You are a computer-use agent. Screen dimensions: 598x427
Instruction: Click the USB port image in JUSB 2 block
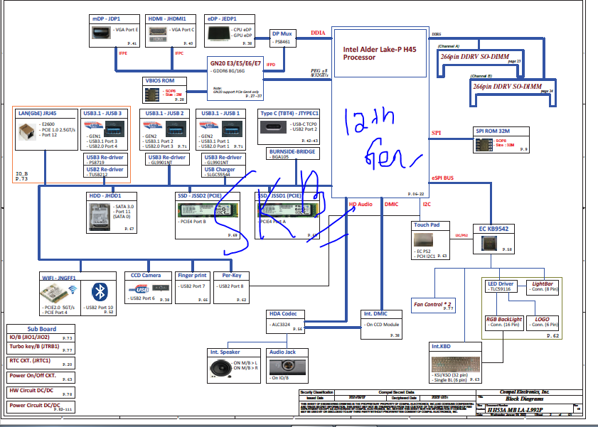[176, 129]
